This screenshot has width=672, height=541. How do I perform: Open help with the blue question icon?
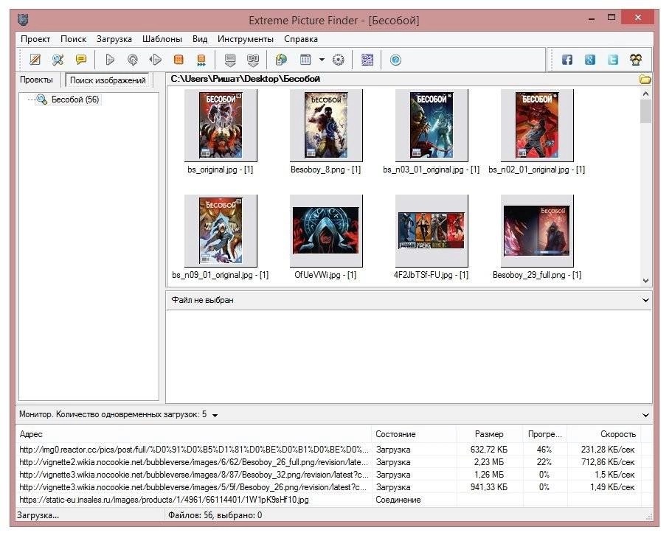pos(395,60)
